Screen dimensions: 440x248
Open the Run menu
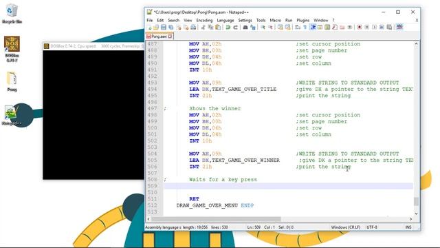tap(289, 20)
